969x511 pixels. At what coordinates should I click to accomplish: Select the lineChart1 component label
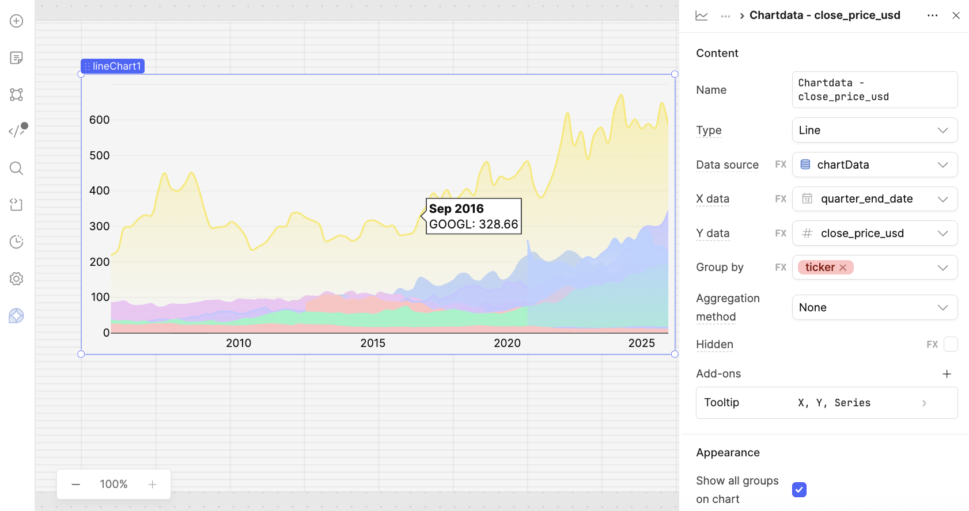tap(112, 66)
